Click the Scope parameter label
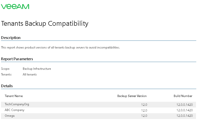 [5, 69]
